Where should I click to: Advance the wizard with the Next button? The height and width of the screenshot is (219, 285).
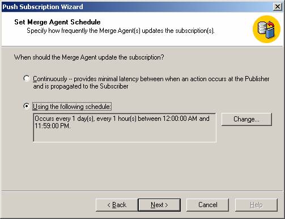coord(159,205)
